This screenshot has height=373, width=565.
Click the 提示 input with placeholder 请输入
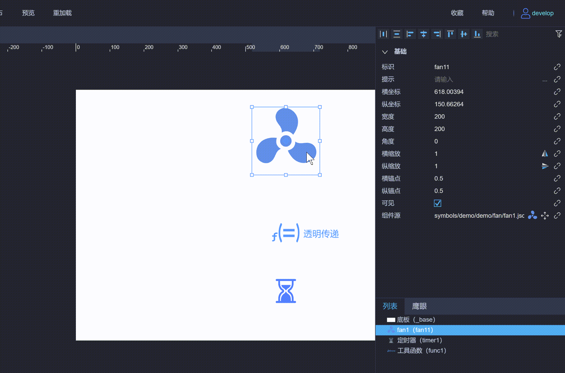[x=486, y=79]
